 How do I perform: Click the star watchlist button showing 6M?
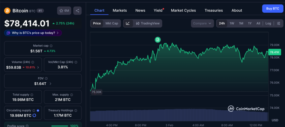click(64, 11)
